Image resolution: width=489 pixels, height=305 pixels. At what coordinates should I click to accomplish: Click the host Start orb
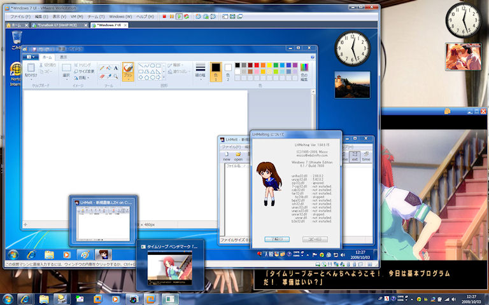coord(8,299)
